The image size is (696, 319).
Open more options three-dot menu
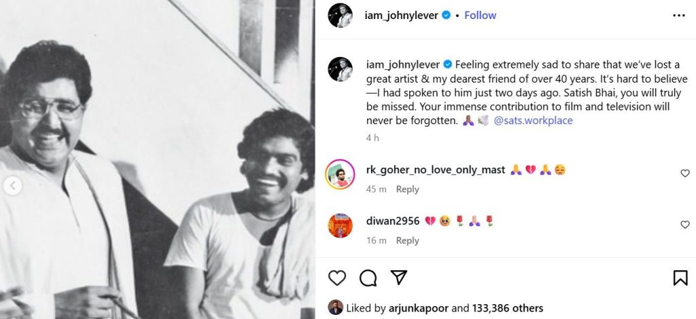(x=679, y=15)
